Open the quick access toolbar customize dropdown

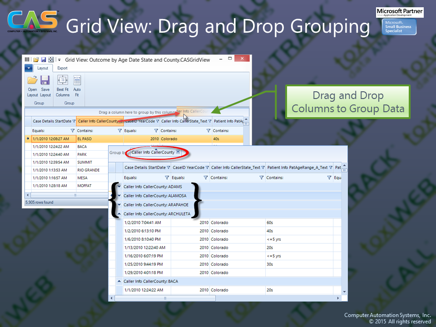tap(59, 59)
